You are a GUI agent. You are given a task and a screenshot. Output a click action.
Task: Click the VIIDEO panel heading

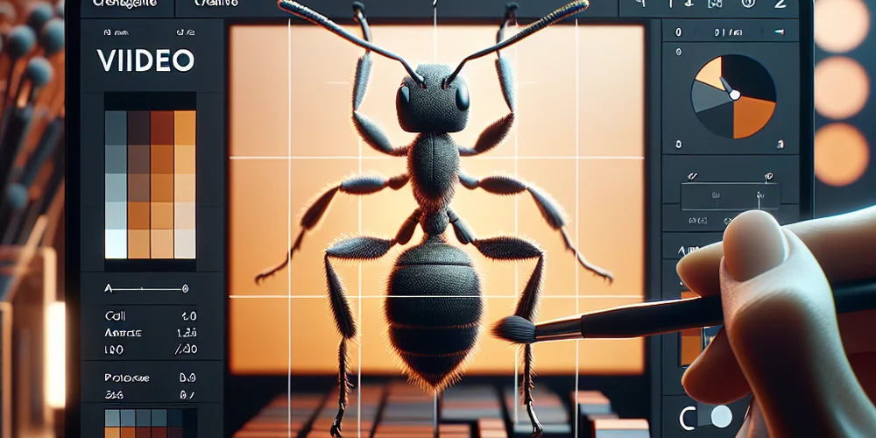point(145,60)
